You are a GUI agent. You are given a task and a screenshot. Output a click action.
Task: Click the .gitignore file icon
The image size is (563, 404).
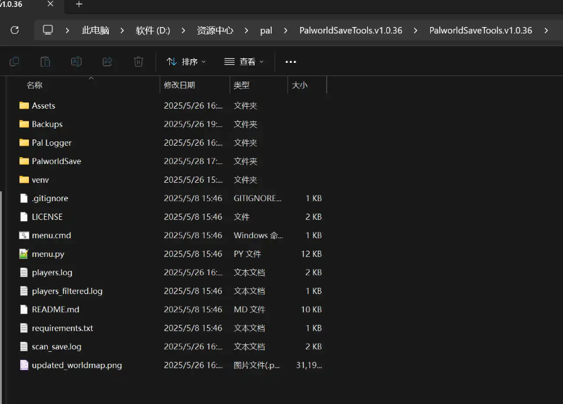point(24,199)
